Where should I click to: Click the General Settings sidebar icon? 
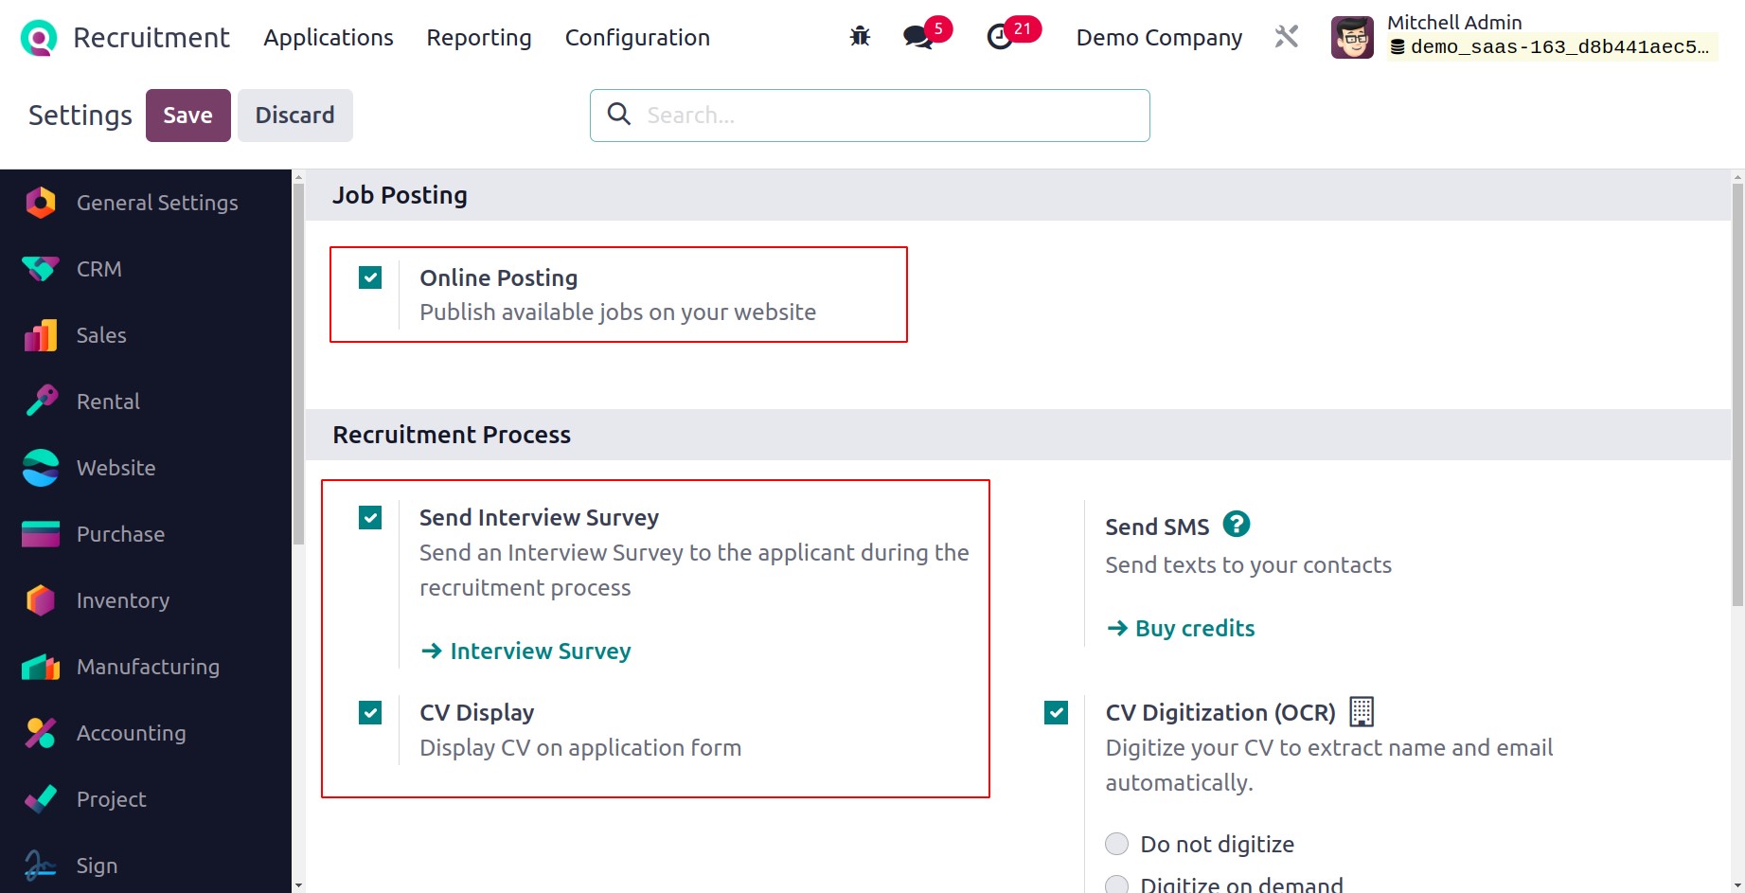(x=40, y=203)
